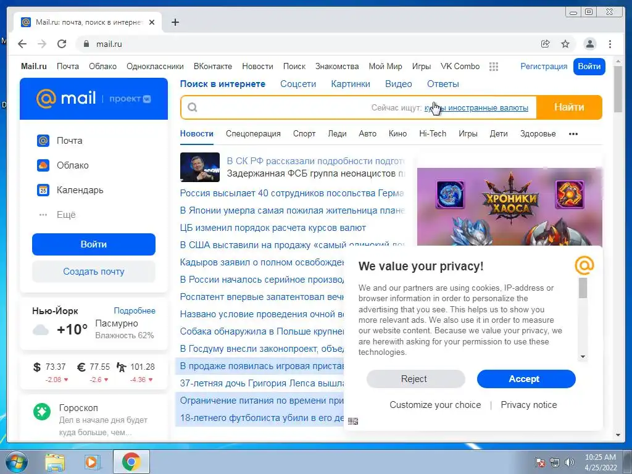Show more news categories via three dots
The image size is (632, 474).
(x=573, y=134)
